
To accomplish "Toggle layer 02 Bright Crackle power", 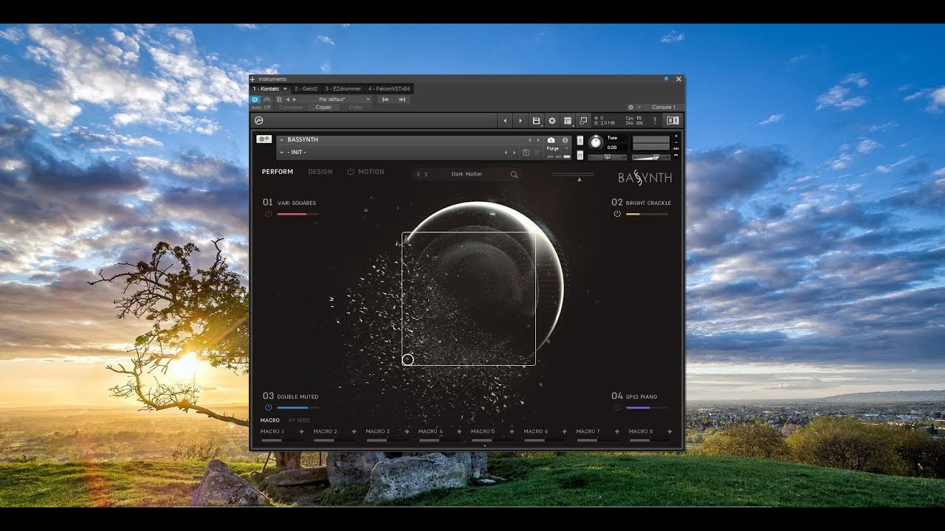I will [x=617, y=214].
